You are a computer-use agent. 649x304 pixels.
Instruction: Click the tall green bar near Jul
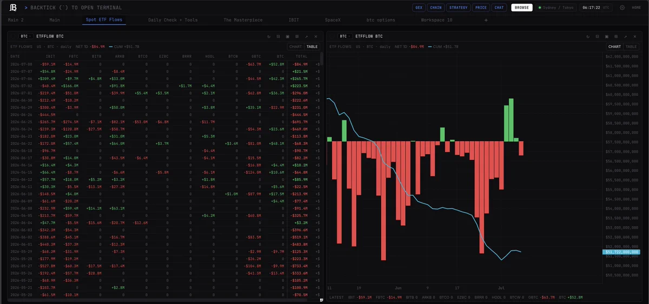point(511,120)
